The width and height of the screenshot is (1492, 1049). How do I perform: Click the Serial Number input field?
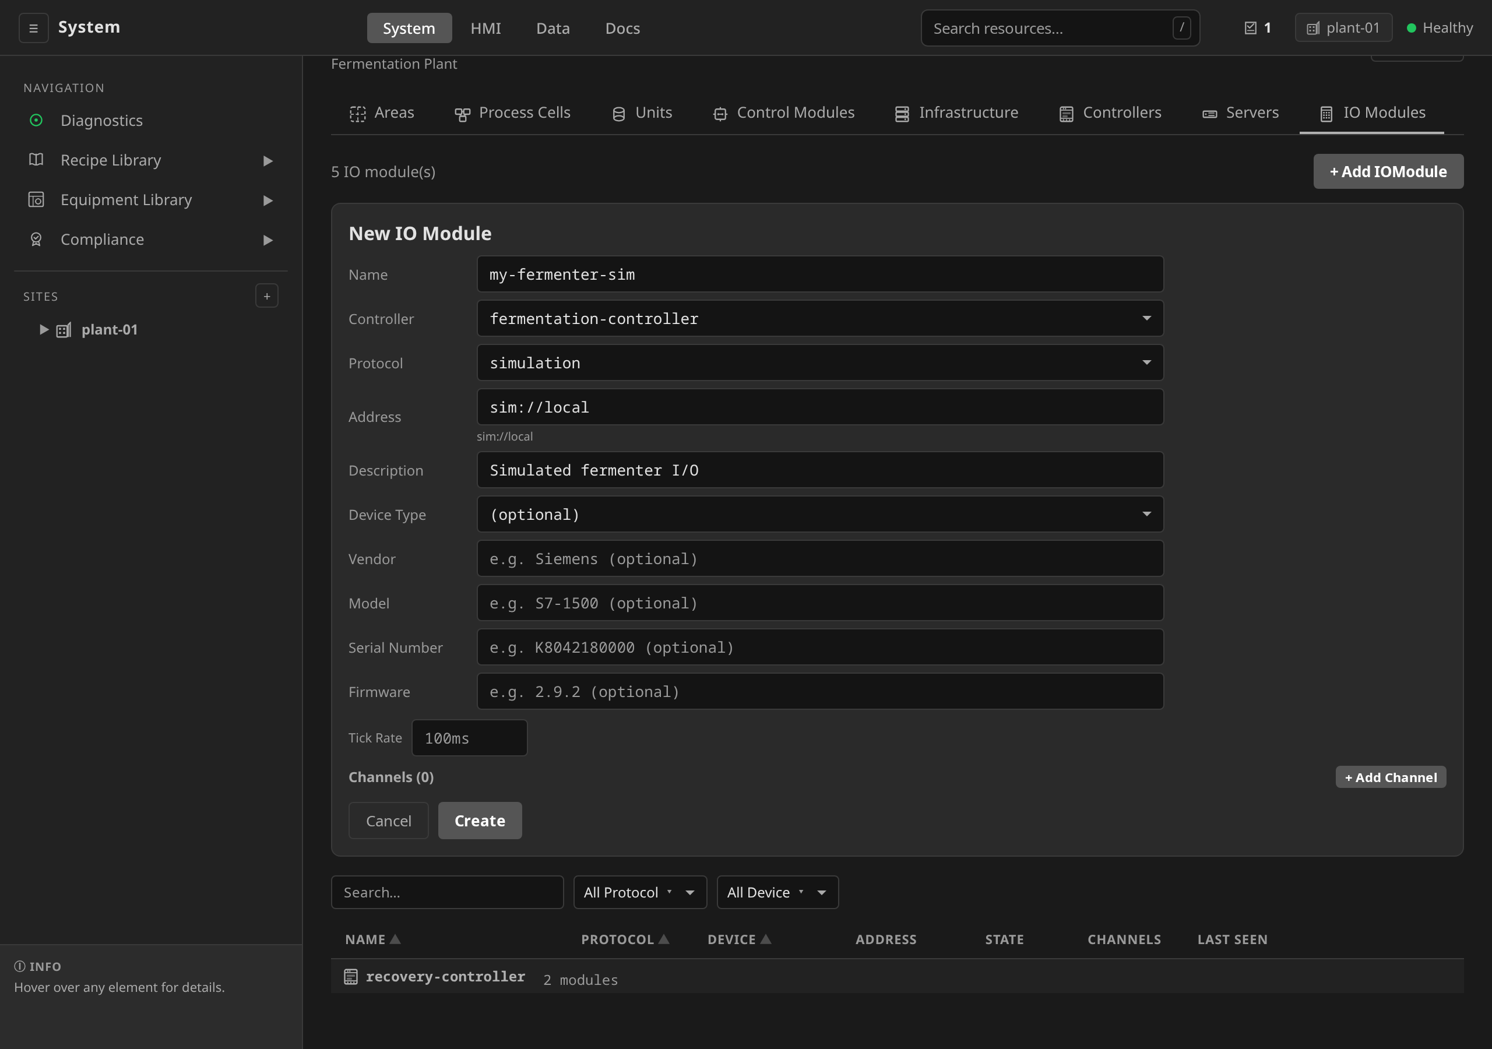click(x=820, y=647)
